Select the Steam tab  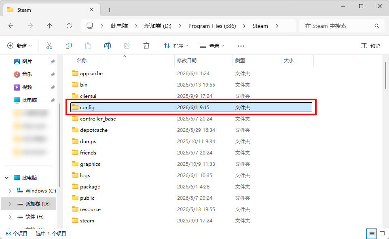(52, 10)
